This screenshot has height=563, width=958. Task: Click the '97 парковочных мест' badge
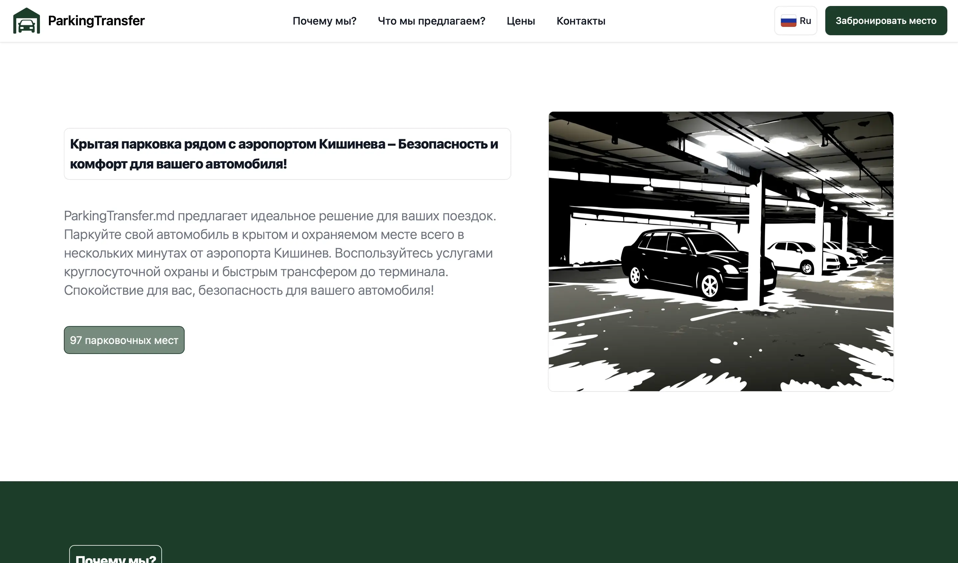[x=124, y=340]
